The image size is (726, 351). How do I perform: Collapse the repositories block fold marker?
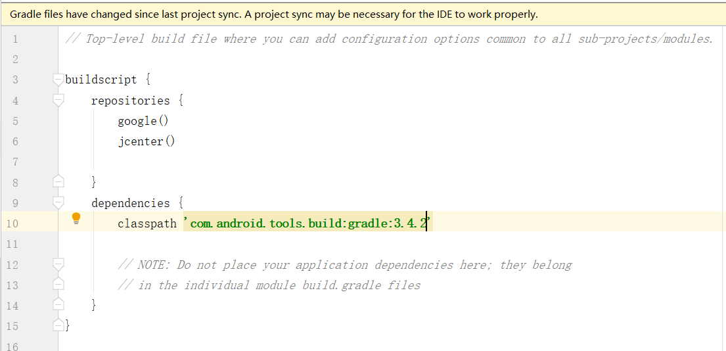coord(58,101)
